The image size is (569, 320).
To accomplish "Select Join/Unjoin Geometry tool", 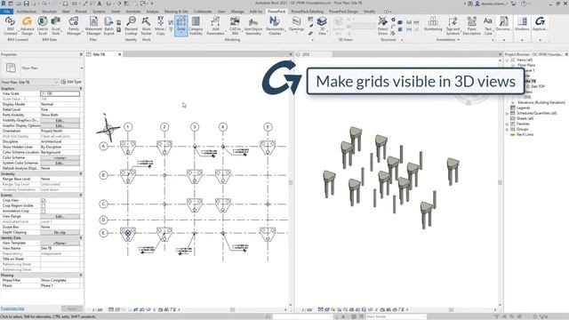I will coord(253,26).
